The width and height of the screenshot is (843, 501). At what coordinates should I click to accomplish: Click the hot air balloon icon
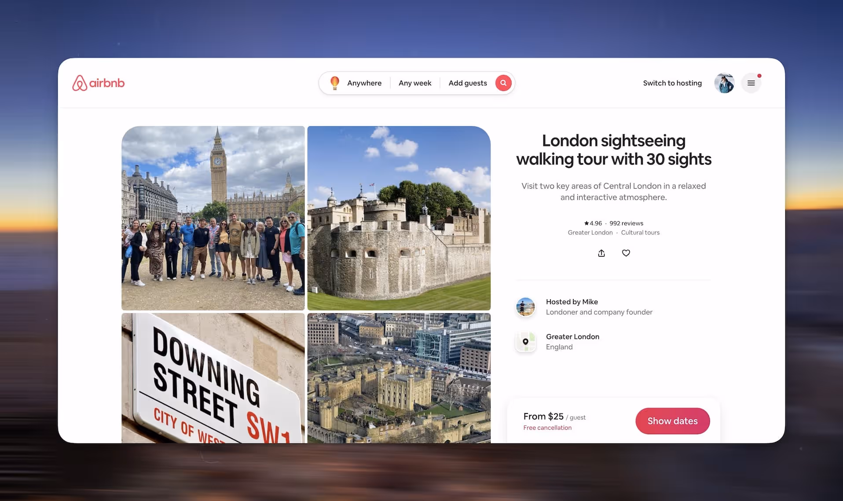point(335,83)
